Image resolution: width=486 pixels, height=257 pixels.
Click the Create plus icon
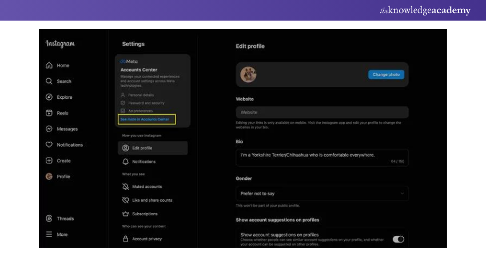(x=49, y=160)
